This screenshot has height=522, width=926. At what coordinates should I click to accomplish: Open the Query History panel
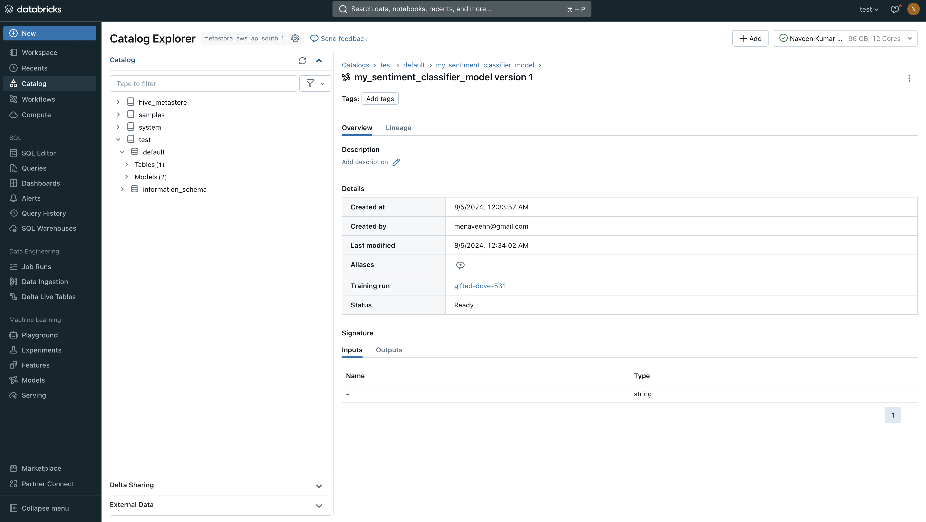(44, 213)
